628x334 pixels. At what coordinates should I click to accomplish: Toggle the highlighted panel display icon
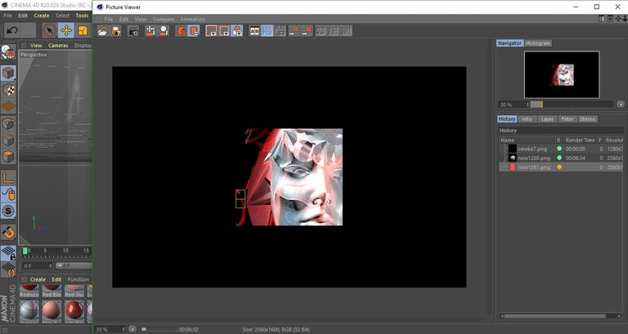pyautogui.click(x=195, y=31)
